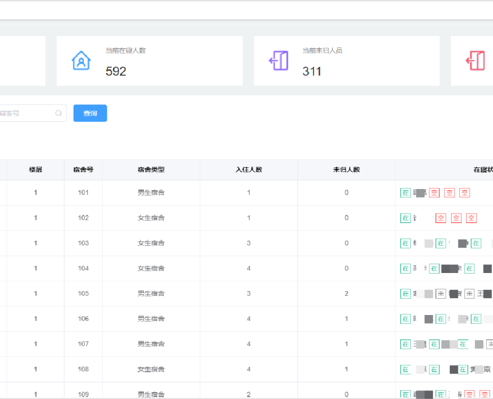Click the green 在 tag in row 105
Viewport: 493px width, 399px height.
point(405,293)
